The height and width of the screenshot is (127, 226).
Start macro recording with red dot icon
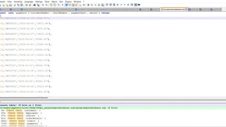point(88,5)
